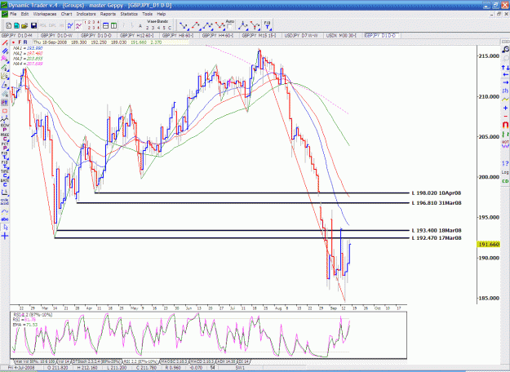Click the horizontal split window icon
Viewport: 510px width, 372px height.
point(106,25)
